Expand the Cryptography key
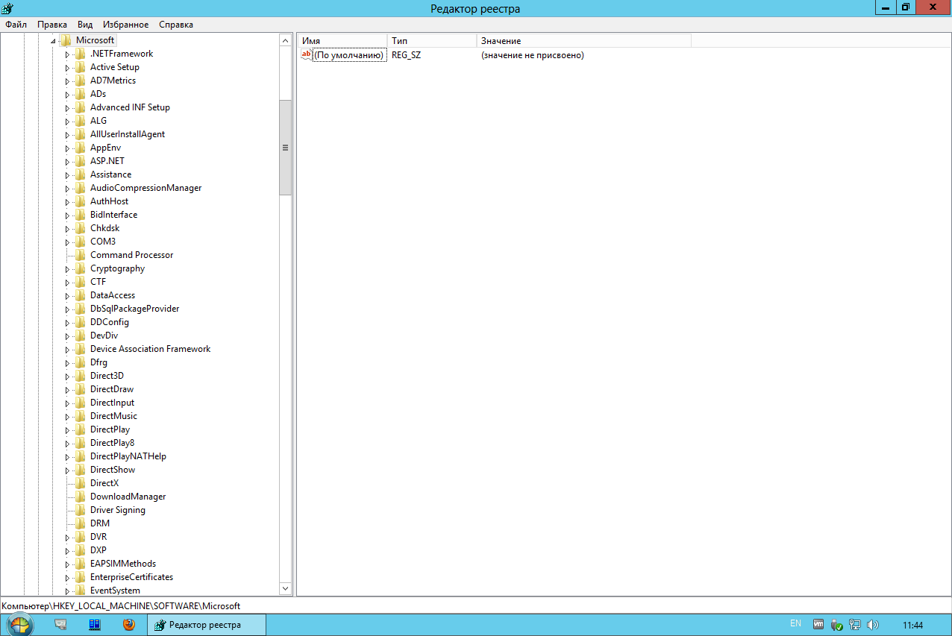The height and width of the screenshot is (636, 952). click(x=67, y=268)
